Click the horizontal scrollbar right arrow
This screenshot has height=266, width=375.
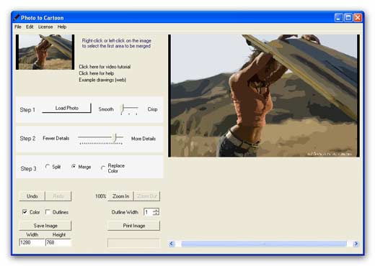[356, 244]
